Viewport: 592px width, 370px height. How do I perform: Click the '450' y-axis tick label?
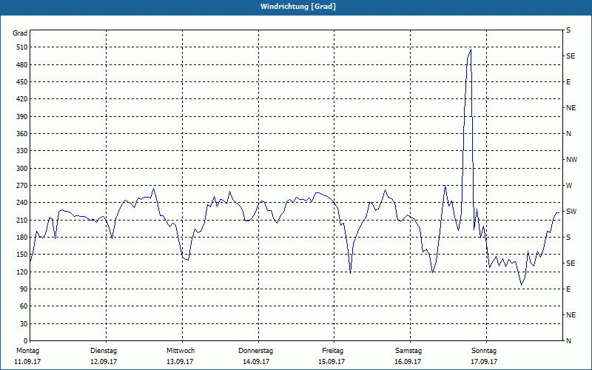pos(22,82)
